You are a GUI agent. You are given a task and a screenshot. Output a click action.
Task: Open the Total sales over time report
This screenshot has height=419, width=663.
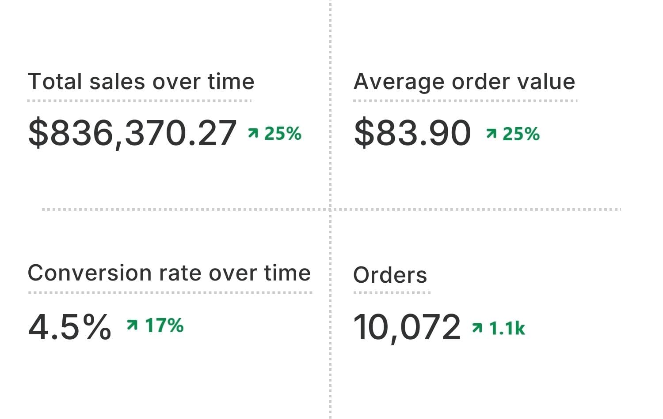pos(141,82)
